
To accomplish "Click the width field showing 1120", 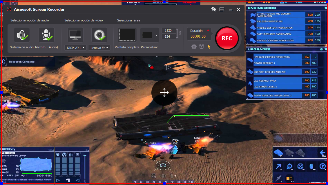I will pos(168,30).
